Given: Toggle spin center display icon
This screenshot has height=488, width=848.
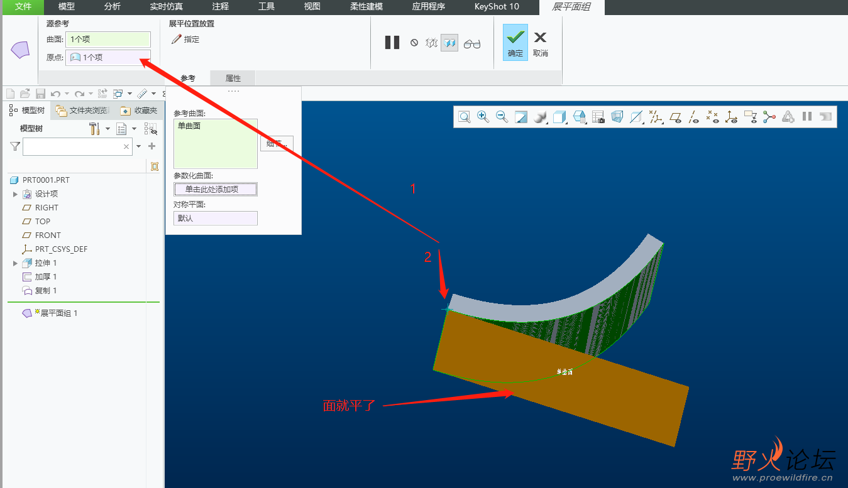Looking at the screenshot, I should tap(769, 116).
